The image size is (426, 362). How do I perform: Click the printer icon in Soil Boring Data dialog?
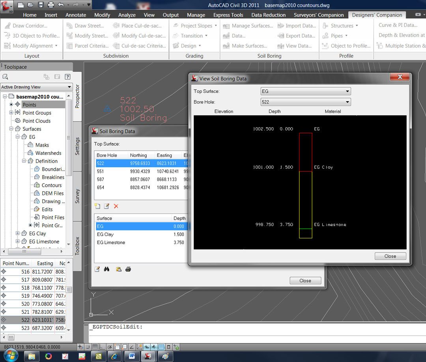[x=128, y=270]
